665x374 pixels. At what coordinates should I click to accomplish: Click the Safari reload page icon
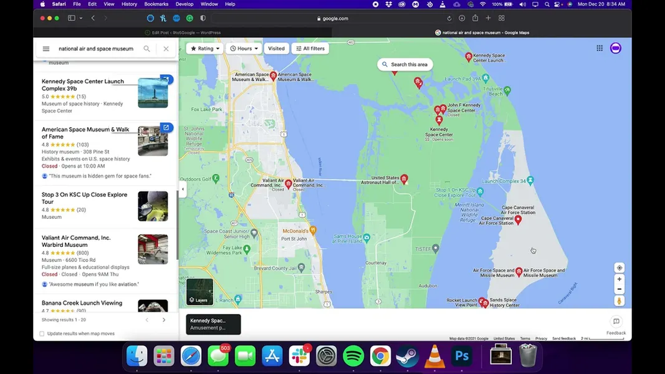pyautogui.click(x=449, y=18)
